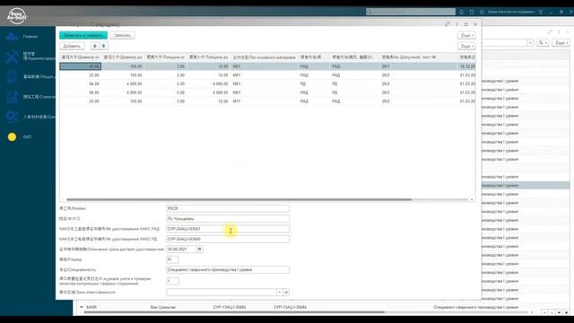
Task: Click 'СУР-13АЦ-I-30485' cell in background list
Action: pos(230,307)
